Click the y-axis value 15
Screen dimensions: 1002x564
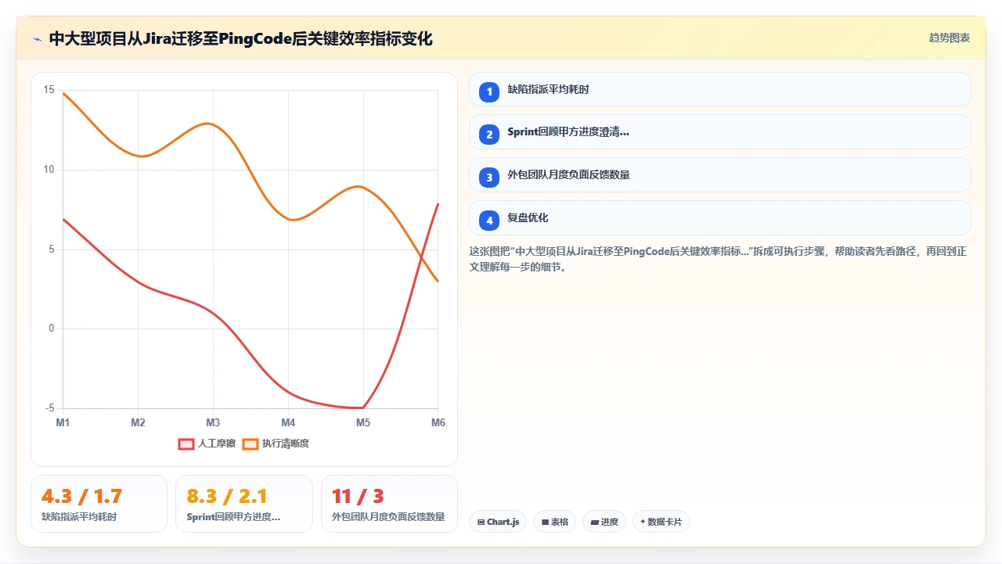coord(49,90)
